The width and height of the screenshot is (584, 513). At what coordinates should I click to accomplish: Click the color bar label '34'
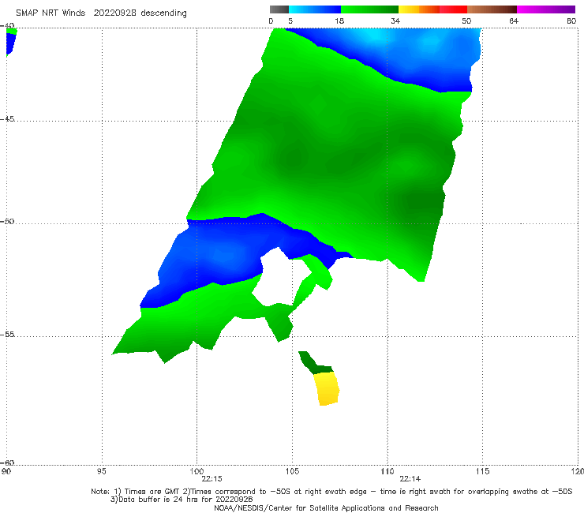395,21
